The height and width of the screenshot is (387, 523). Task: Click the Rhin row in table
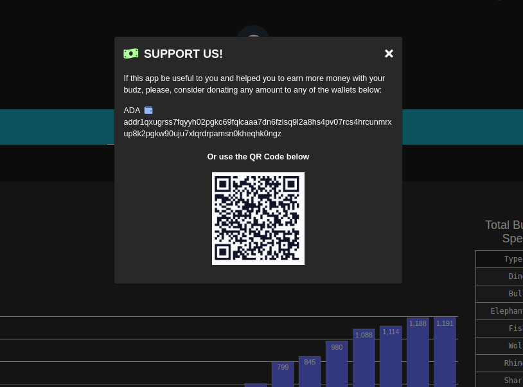[x=499, y=363]
